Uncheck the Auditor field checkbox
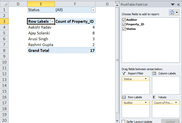Image resolution: width=182 pixels, height=123 pixels. 124,20
